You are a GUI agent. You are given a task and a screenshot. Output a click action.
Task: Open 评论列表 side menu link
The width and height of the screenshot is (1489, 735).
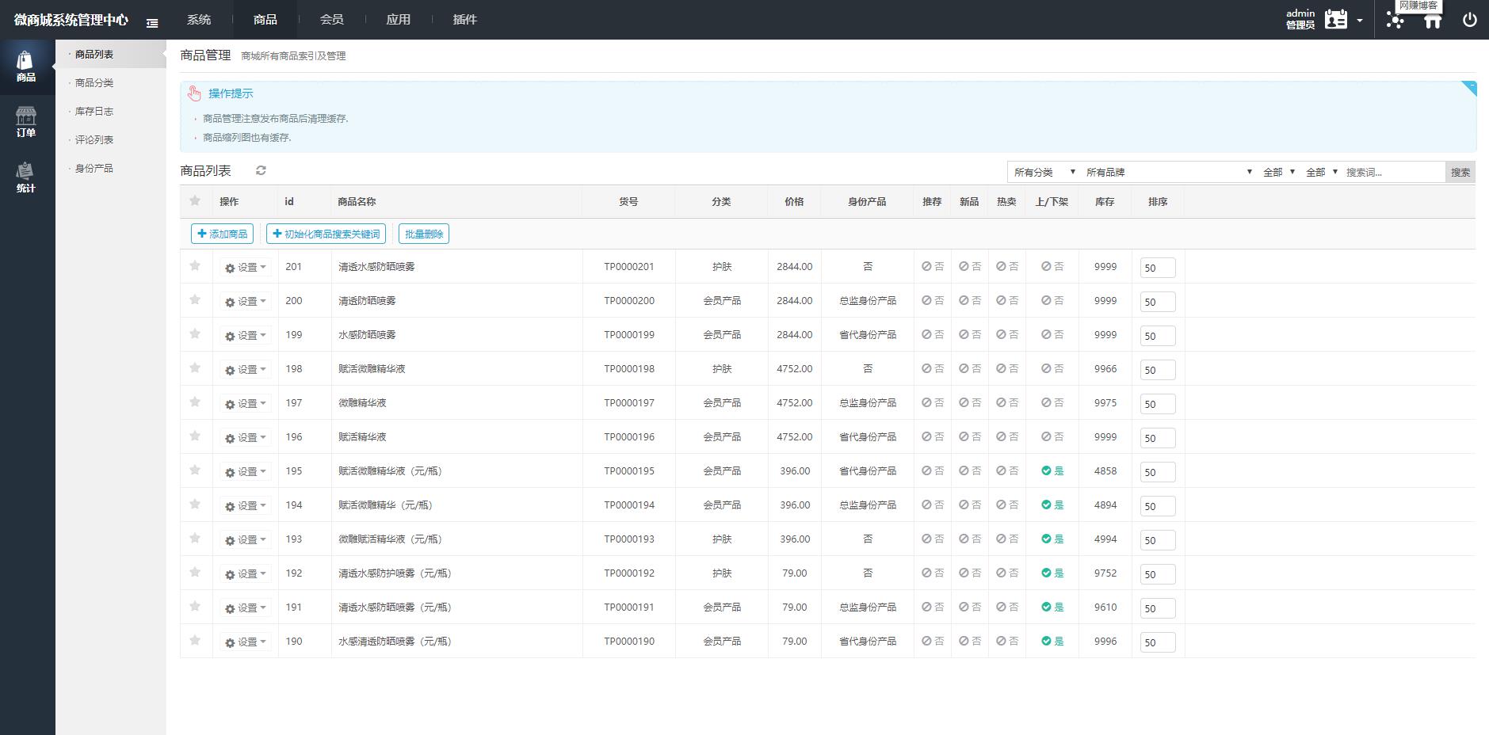[x=94, y=139]
